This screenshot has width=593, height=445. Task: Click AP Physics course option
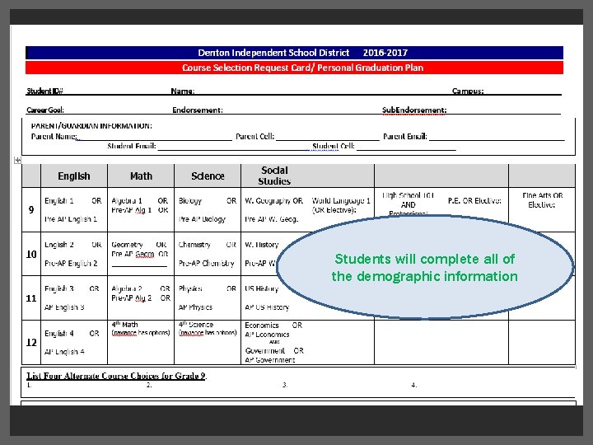[x=195, y=307]
